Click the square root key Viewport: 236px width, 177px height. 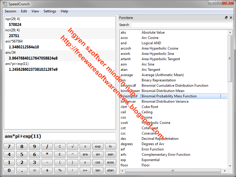click(72, 146)
